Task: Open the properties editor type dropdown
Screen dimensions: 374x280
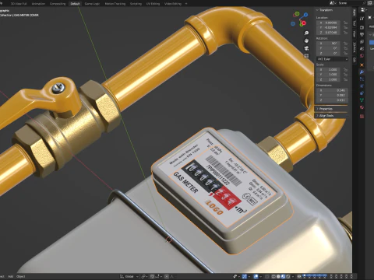Action: click(x=364, y=10)
